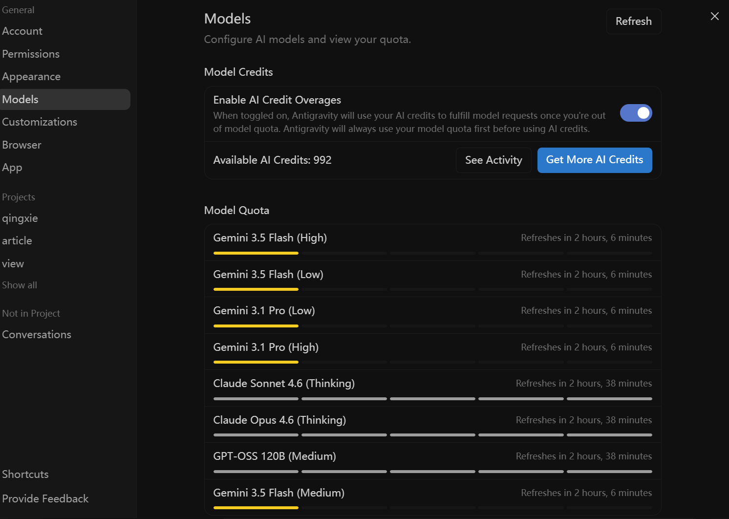729x519 pixels.
Task: Click the refresh time for Gemini 3.5 Flash (Medium)
Action: point(586,493)
